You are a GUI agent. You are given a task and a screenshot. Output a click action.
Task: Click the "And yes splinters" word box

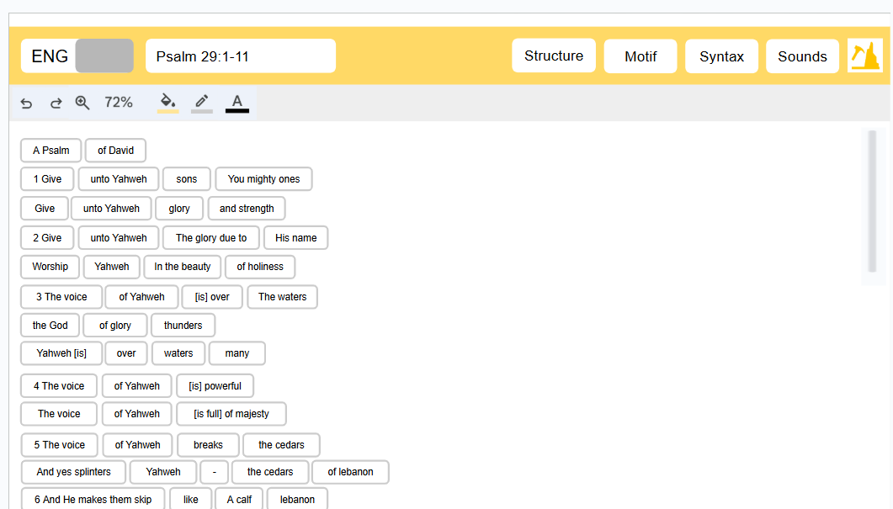73,472
